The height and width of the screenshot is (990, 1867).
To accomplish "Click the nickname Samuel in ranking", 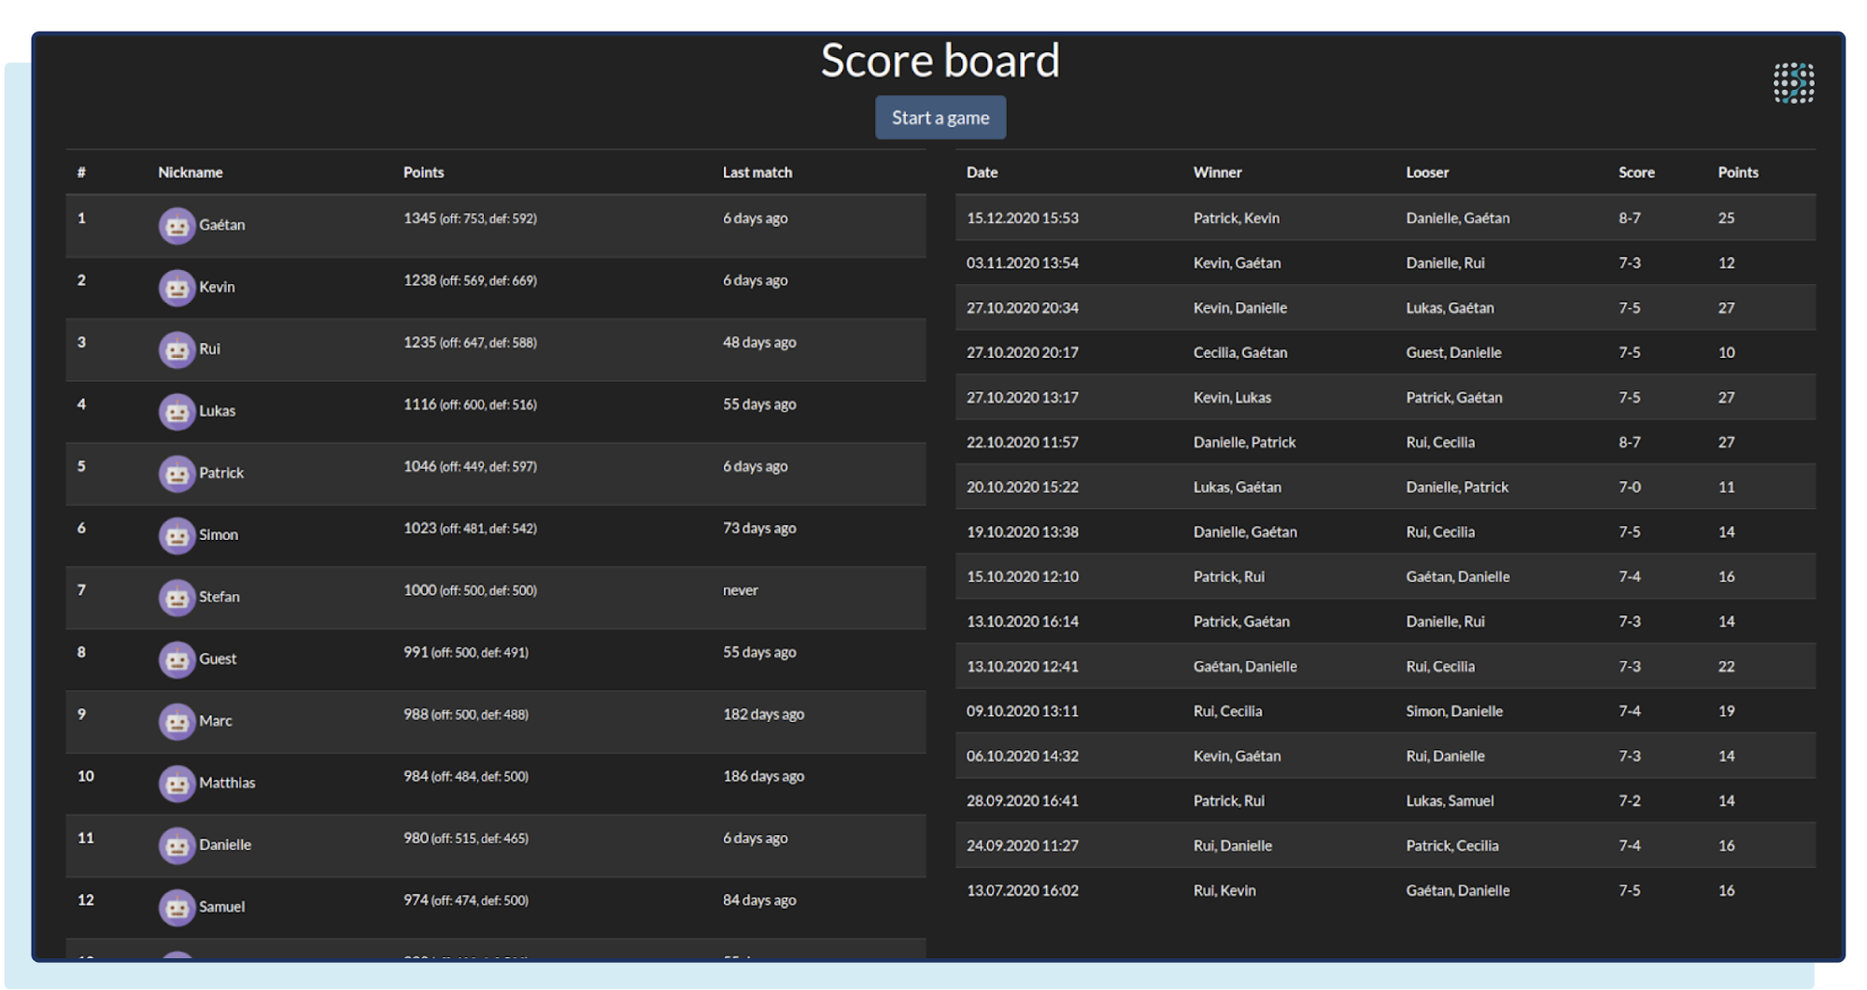I will point(222,906).
